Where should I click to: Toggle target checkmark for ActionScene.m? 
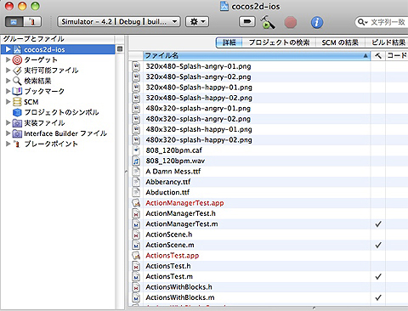tap(378, 246)
